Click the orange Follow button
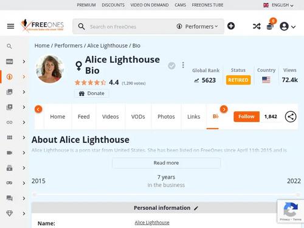 coord(246,117)
